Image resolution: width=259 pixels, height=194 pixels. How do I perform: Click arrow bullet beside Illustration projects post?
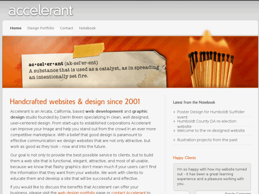point(174,140)
